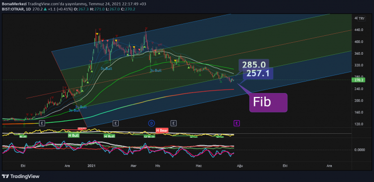Select the 285.0 price callout
This screenshot has width=374, height=182.
coord(253,65)
